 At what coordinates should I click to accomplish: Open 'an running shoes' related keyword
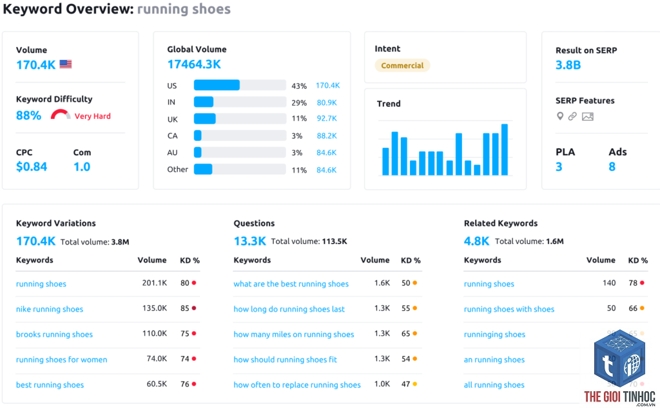point(494,360)
